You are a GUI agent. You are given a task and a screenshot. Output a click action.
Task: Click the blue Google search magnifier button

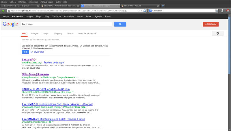(x=120, y=24)
